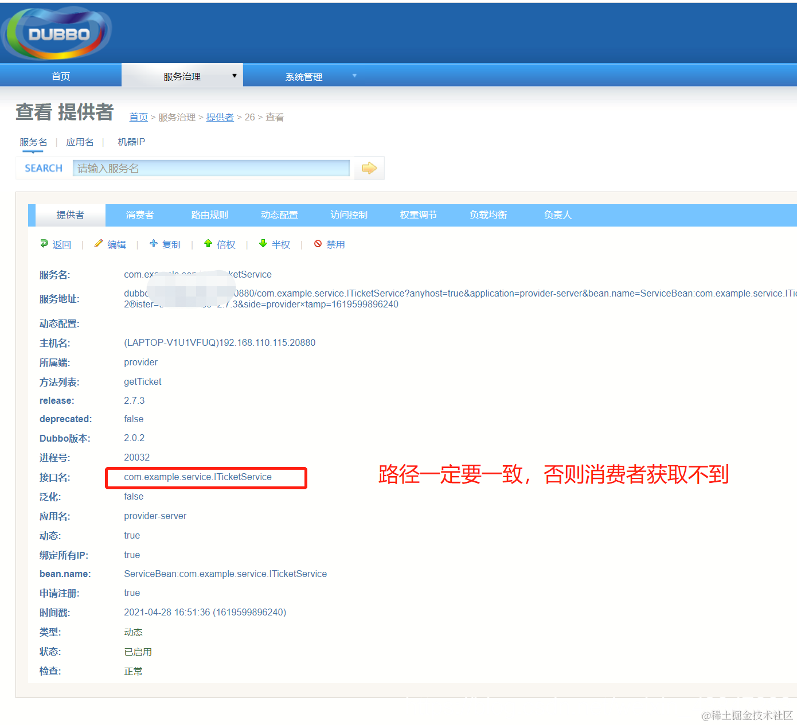Click bean.name value ServiceBean:com.example.service.ITicketService
The width and height of the screenshot is (797, 725).
pyautogui.click(x=225, y=574)
